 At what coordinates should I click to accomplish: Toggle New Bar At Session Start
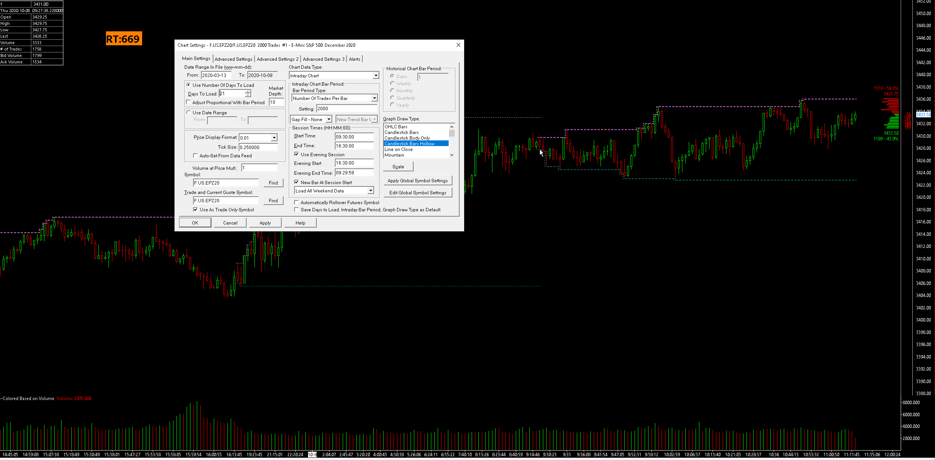click(296, 182)
